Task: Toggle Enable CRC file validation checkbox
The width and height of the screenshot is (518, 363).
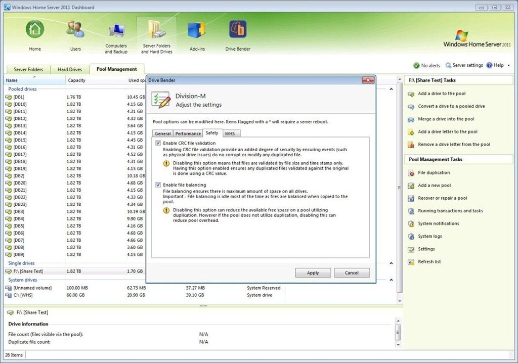Action: [x=158, y=143]
